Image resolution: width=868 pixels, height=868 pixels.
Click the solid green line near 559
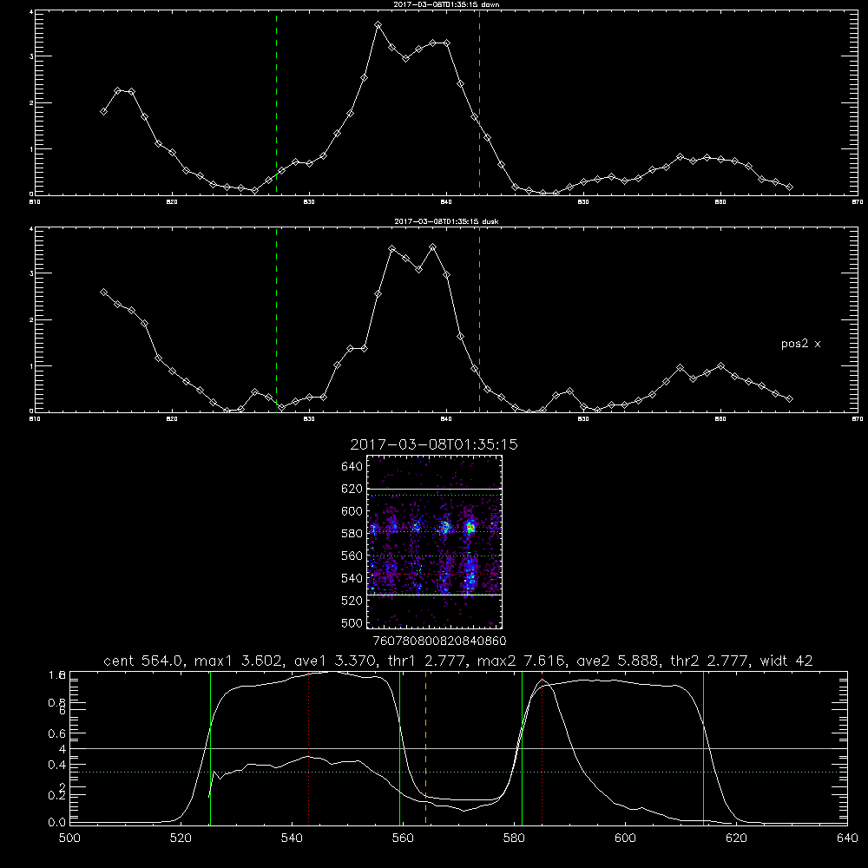[399, 747]
